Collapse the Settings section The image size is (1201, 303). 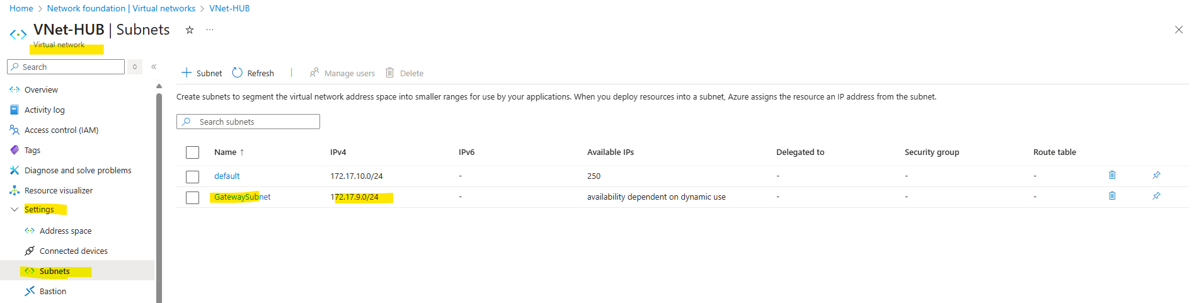point(14,209)
